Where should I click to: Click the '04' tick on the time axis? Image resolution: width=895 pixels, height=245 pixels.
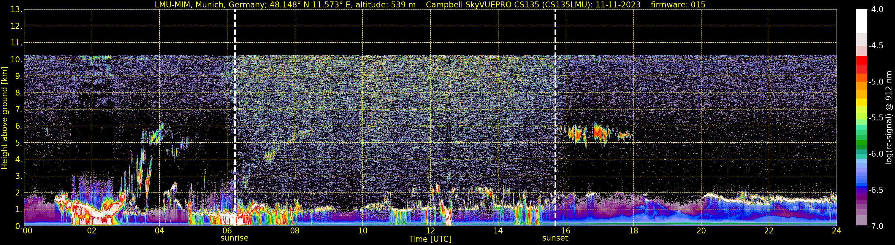[x=159, y=231]
